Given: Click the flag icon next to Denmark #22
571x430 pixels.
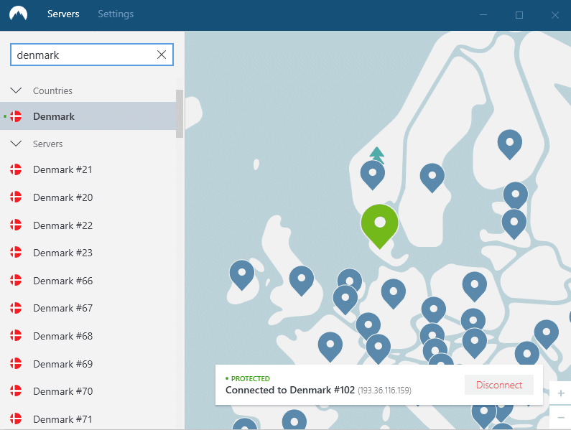Looking at the screenshot, I should 16,225.
